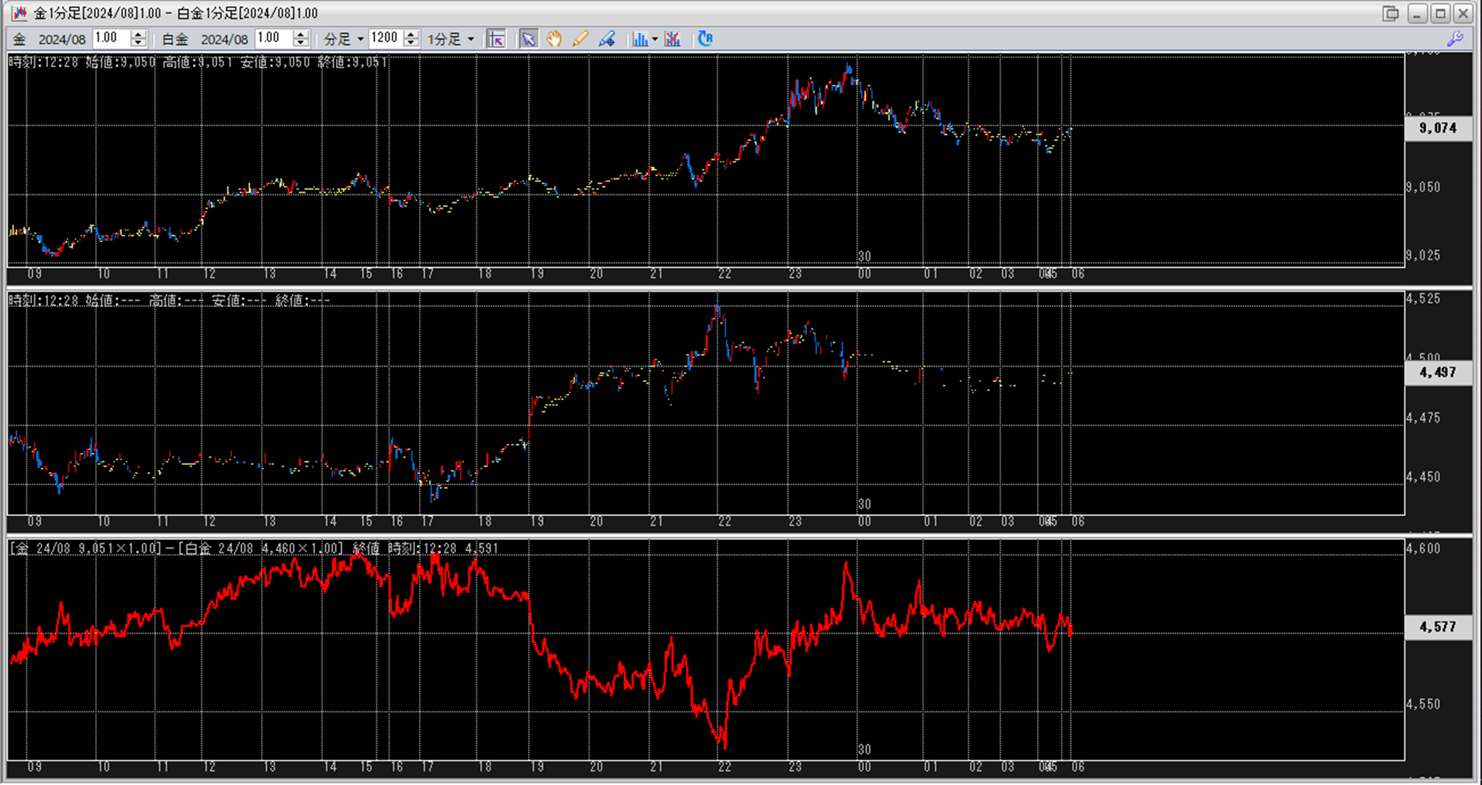
Task: Select the pencil drawing tool
Action: tap(580, 39)
